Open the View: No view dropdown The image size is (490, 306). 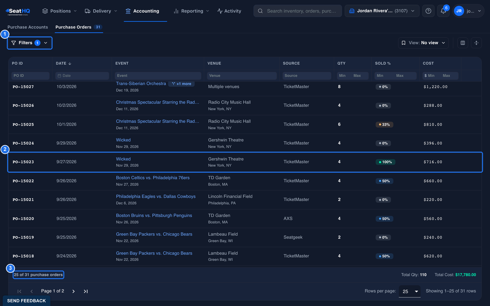pos(423,43)
